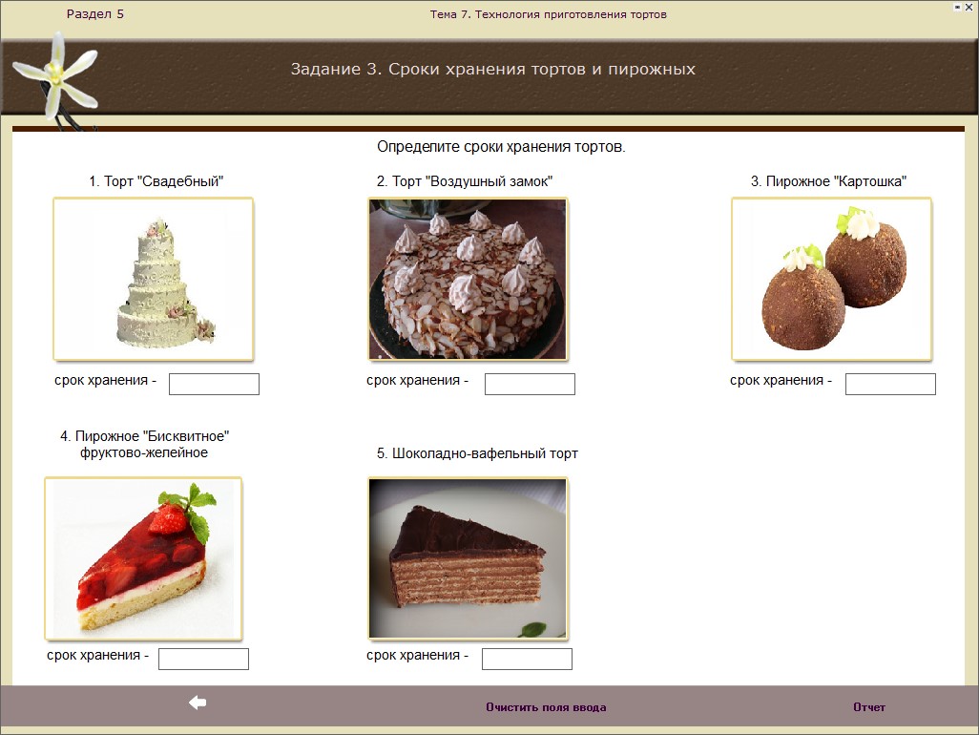Click the chocolate wafer cake photo
The height and width of the screenshot is (735, 979).
pyautogui.click(x=468, y=558)
